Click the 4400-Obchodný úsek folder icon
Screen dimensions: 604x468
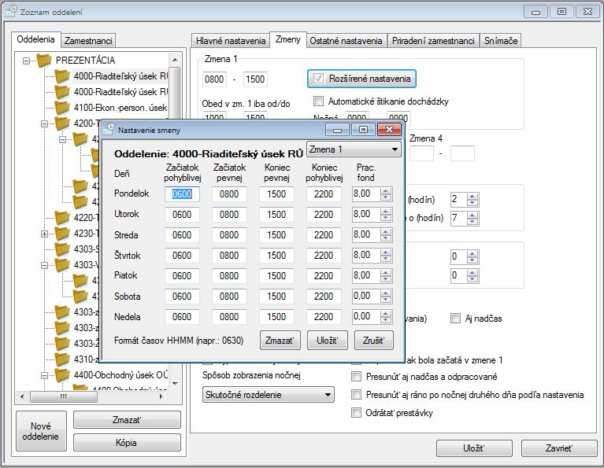click(x=62, y=375)
